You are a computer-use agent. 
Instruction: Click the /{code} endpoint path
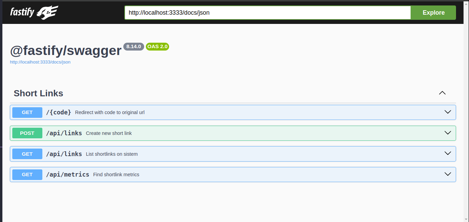tap(58, 112)
